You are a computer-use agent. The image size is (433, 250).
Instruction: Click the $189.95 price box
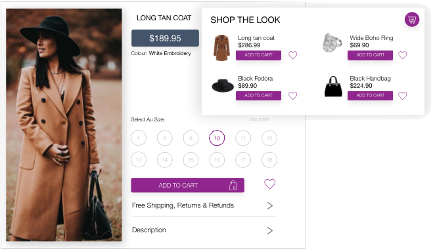point(165,38)
